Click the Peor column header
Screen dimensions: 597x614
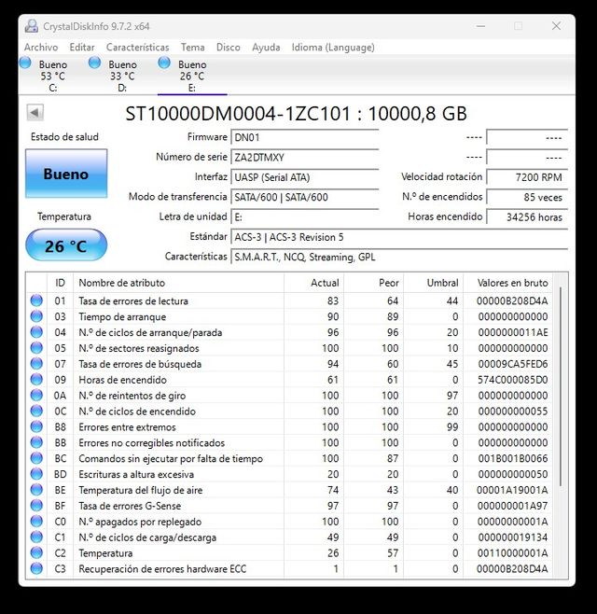tap(374, 283)
